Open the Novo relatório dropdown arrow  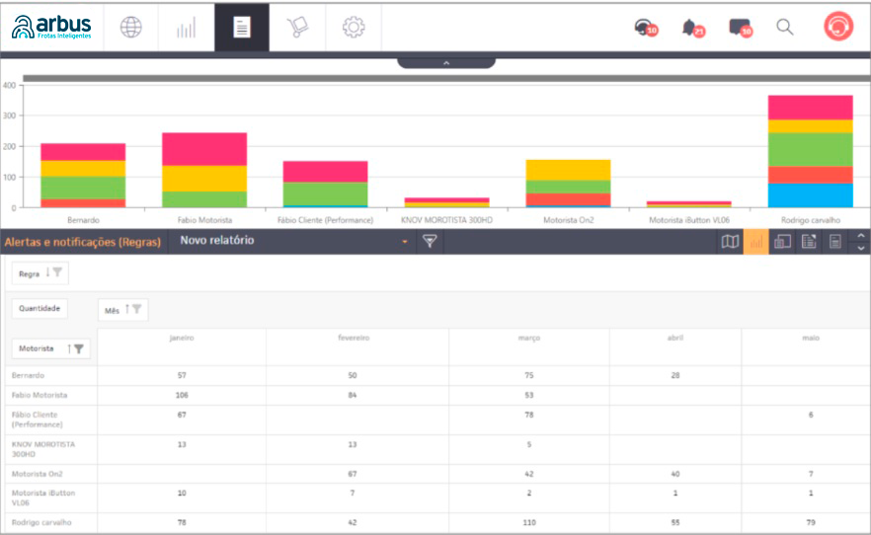click(x=404, y=241)
